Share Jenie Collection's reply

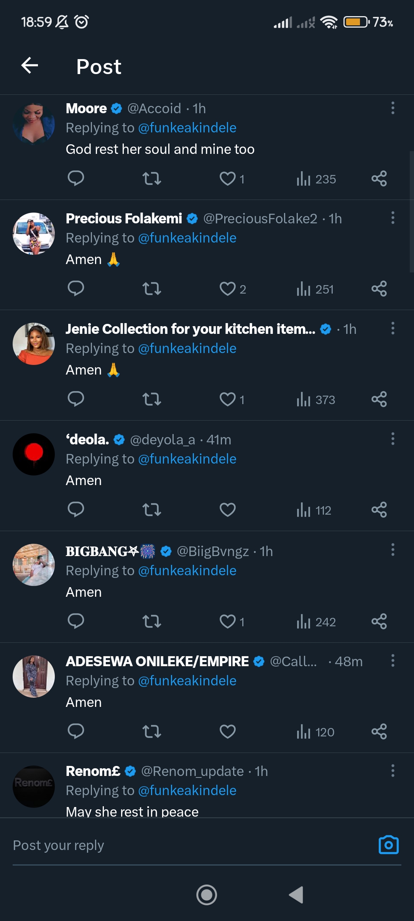pos(379,399)
